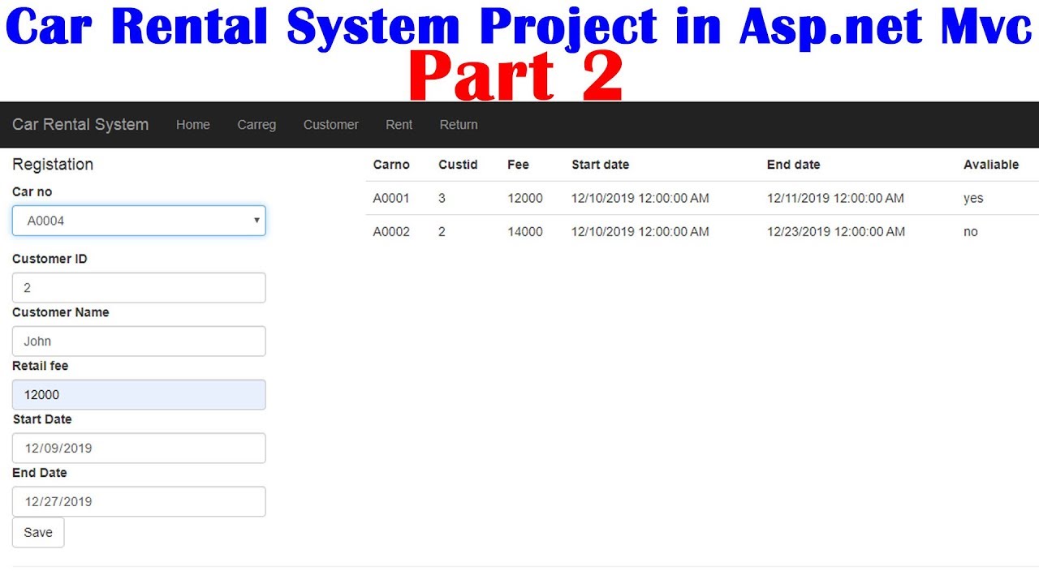Viewport: 1039px width, 584px height.
Task: Go to the Carreg page
Action: [x=257, y=125]
